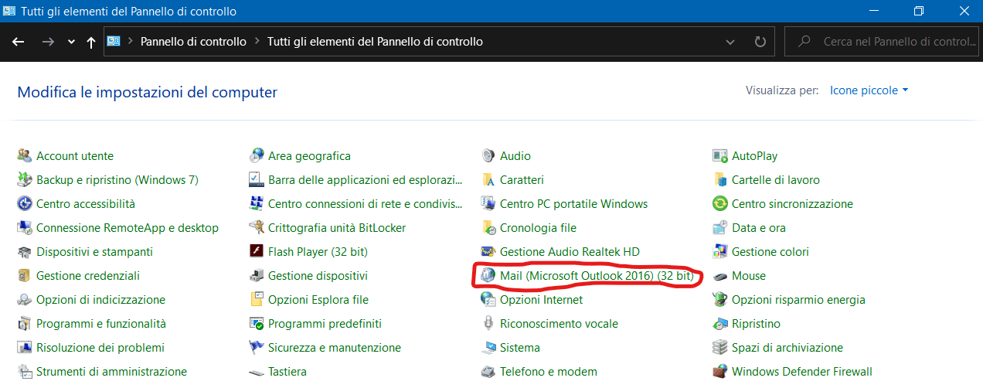Screen dimensions: 983x388
Task: Select Tutti gli elementi breadcrumb segment
Action: pos(375,42)
